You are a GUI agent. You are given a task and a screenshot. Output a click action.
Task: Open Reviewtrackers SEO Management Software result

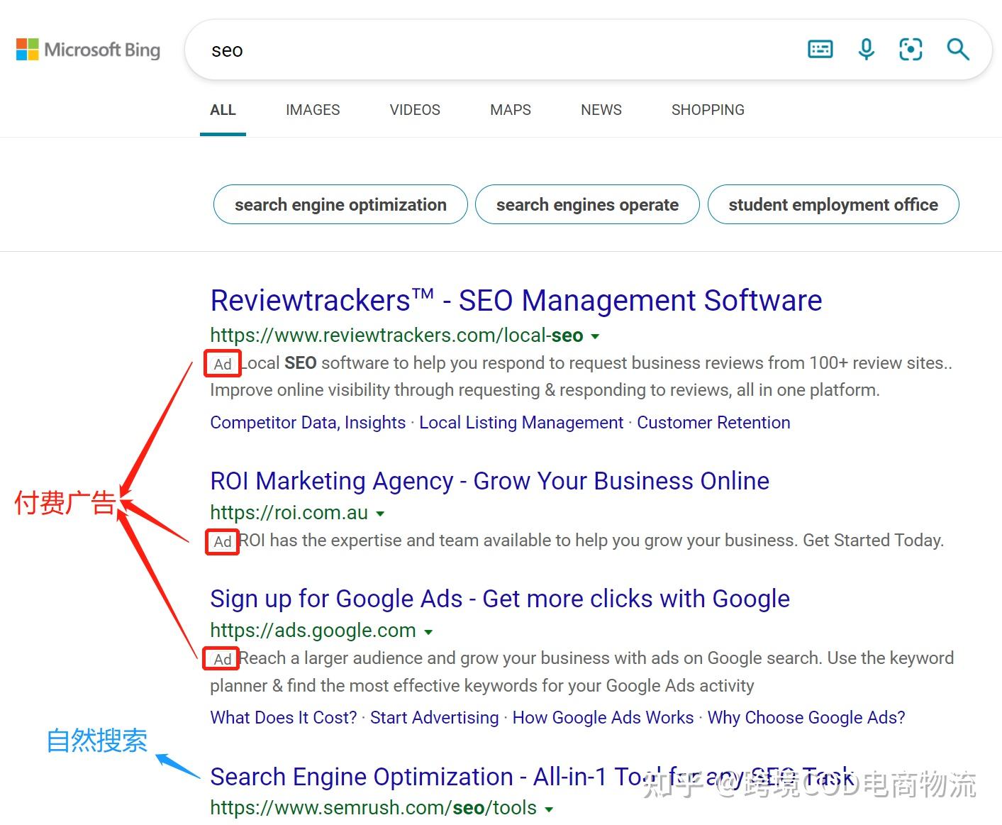pos(516,301)
